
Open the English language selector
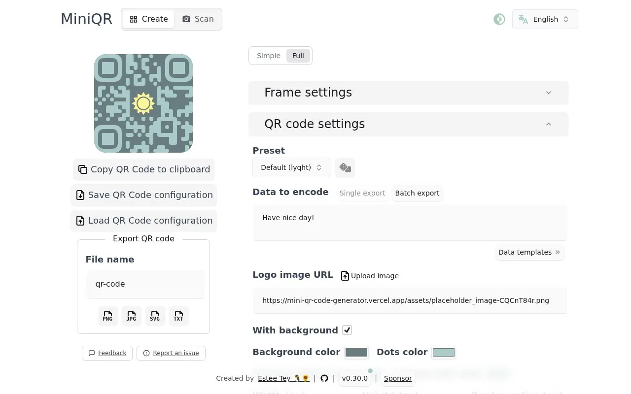pos(545,19)
